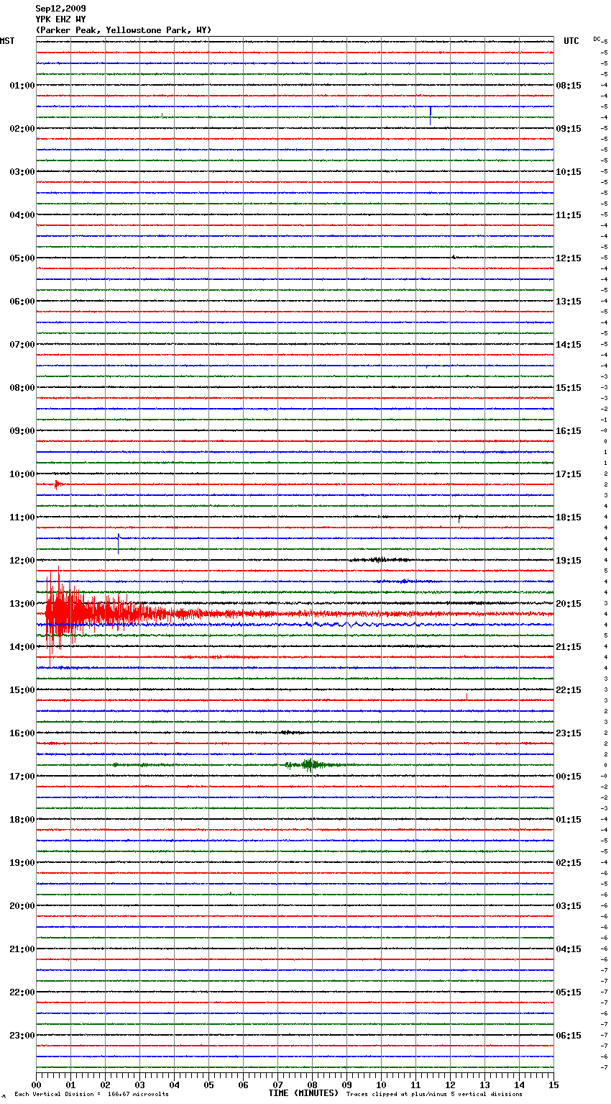Click the 06:15 UTC label
Screen dimensions: 611x1104
point(569,1036)
